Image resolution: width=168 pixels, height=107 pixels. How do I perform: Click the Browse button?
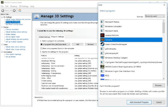[159, 85]
